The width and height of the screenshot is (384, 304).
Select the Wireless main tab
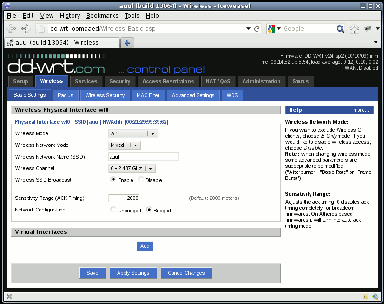[52, 81]
